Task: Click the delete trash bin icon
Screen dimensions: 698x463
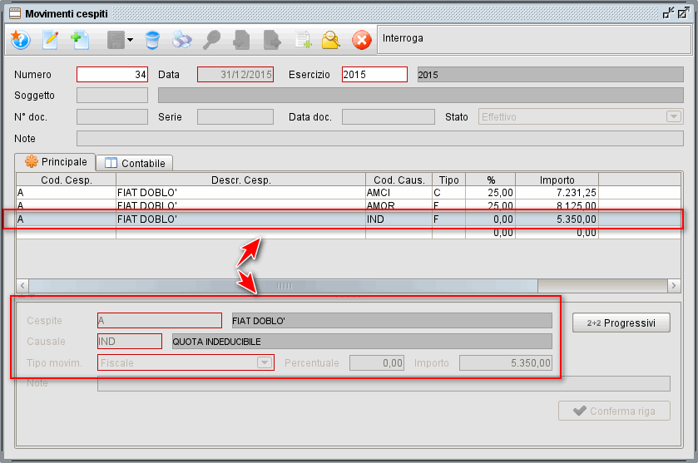Action: (152, 40)
